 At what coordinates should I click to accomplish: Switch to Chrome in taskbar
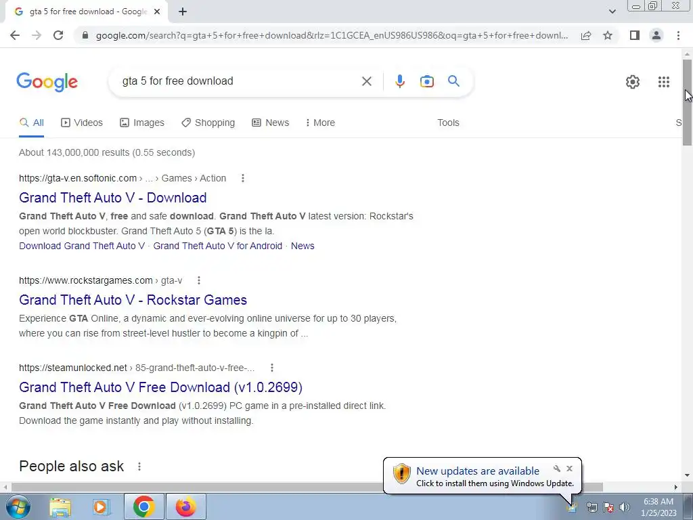tap(143, 506)
